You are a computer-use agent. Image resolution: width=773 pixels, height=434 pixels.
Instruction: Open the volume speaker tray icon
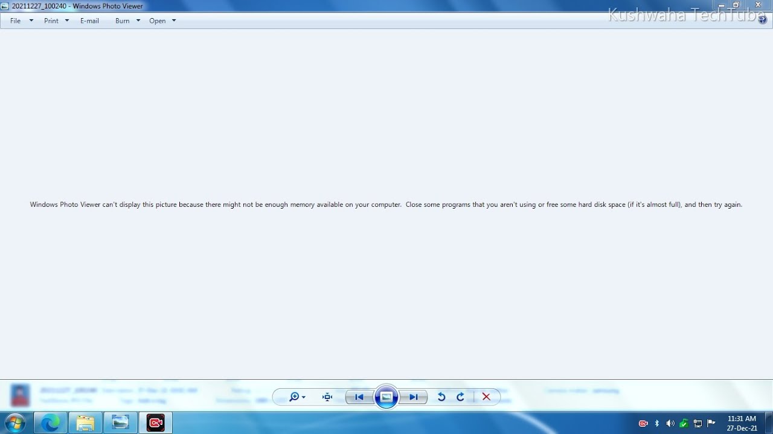[670, 423]
